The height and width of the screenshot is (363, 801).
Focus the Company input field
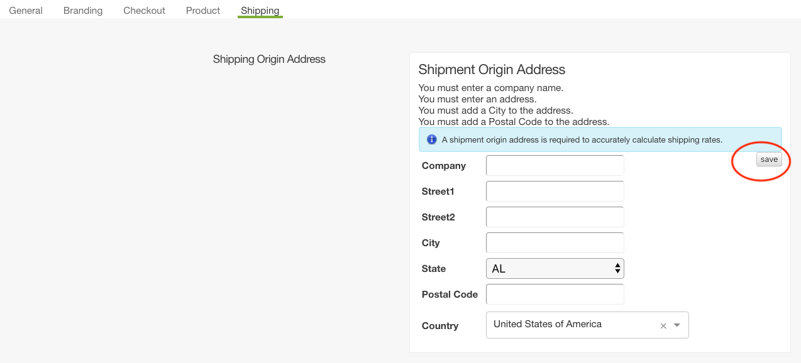click(555, 166)
